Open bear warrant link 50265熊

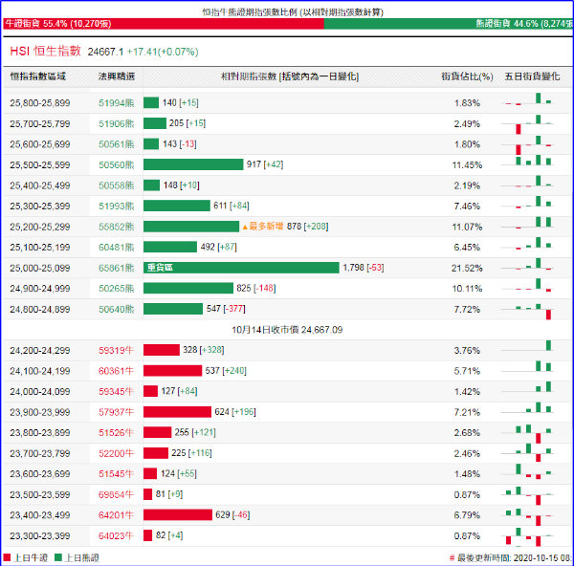pos(117,289)
